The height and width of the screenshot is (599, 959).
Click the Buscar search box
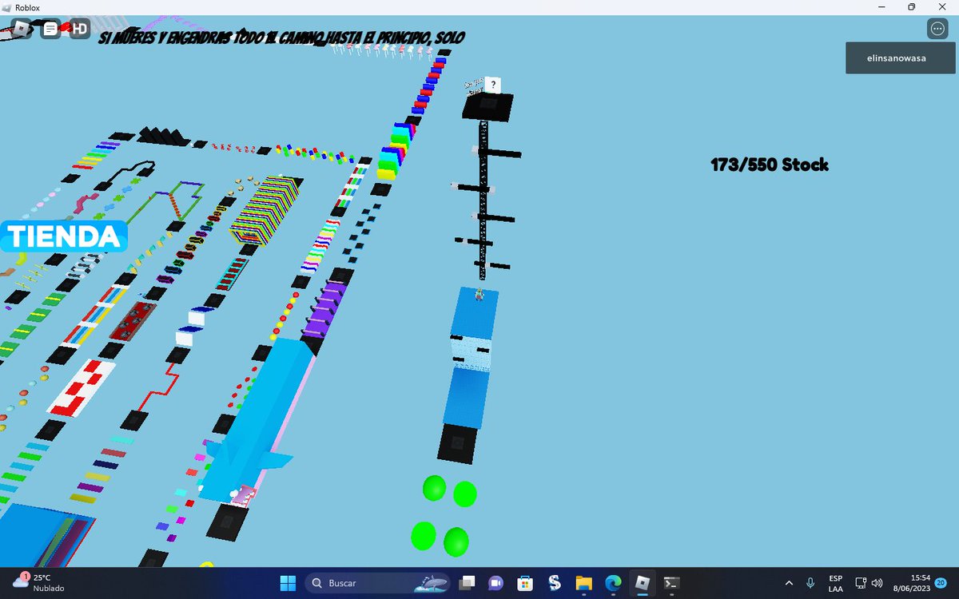[376, 583]
